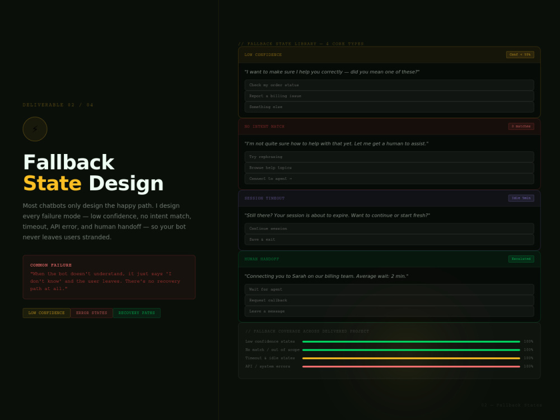Click the 'Escalated' badge

[521, 259]
